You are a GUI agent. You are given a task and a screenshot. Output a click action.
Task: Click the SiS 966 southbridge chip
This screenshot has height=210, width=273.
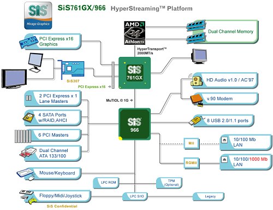pyautogui.click(x=135, y=124)
